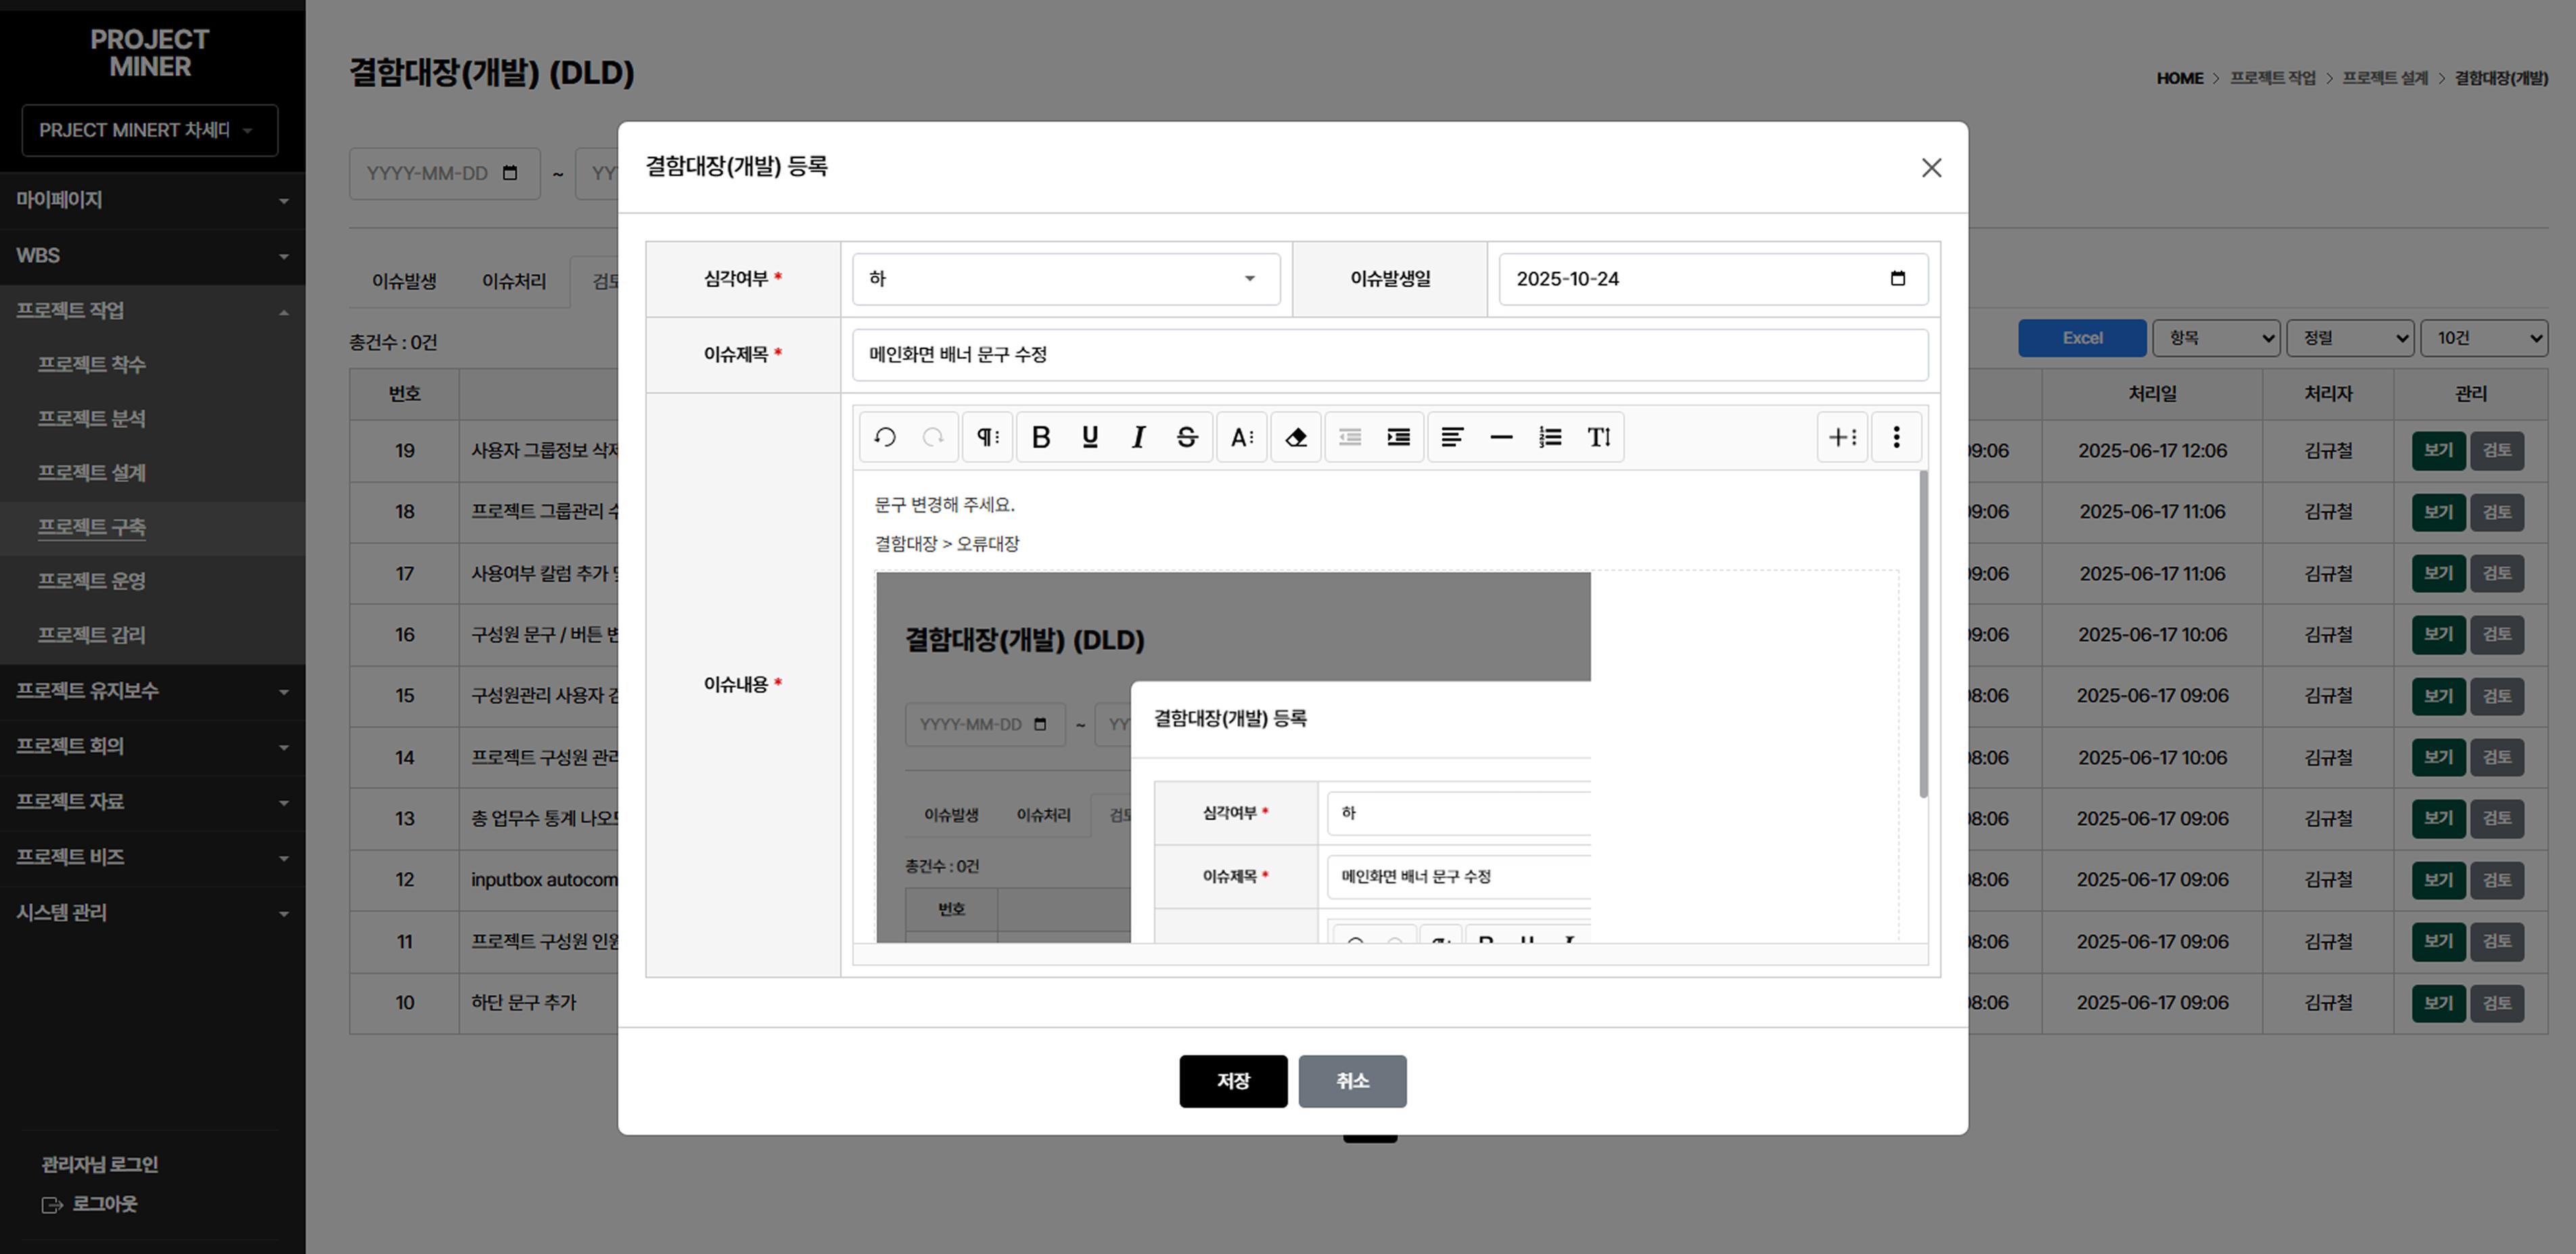
Task: Toggle bold formatting in the editor
Action: coord(1041,437)
